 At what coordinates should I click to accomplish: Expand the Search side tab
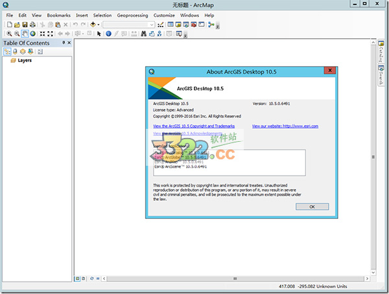coord(381,75)
